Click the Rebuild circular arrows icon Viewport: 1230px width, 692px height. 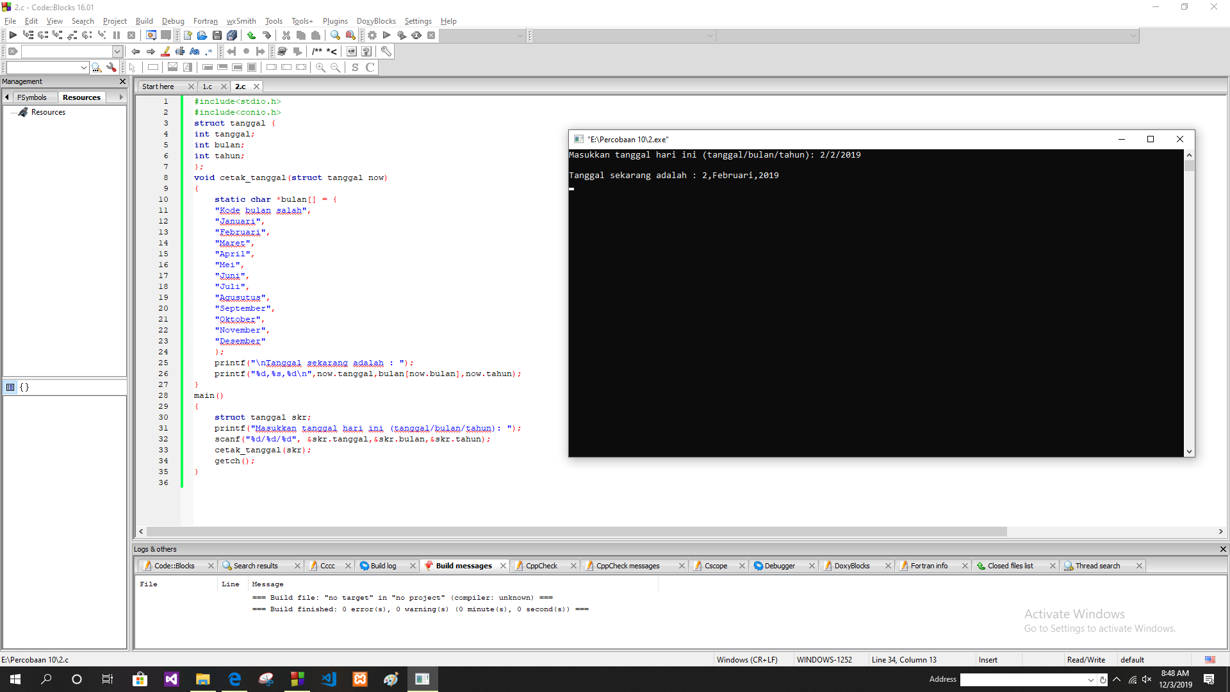(x=416, y=35)
